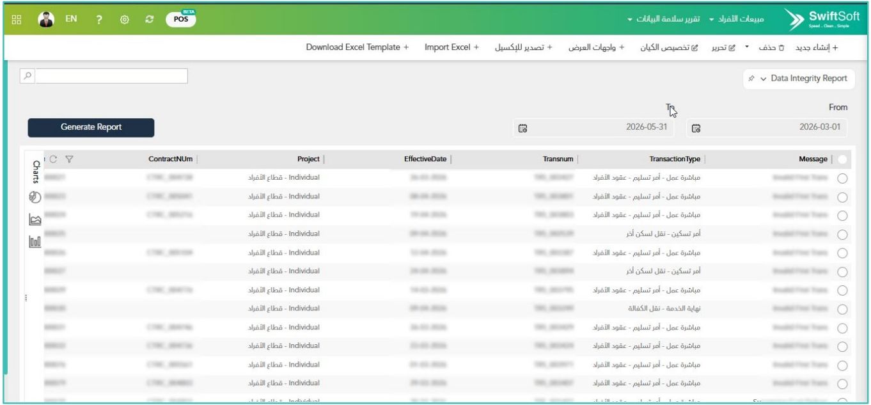Click the grid refresh icon in table header
Viewport: 871px width, 405px height.
click(53, 159)
